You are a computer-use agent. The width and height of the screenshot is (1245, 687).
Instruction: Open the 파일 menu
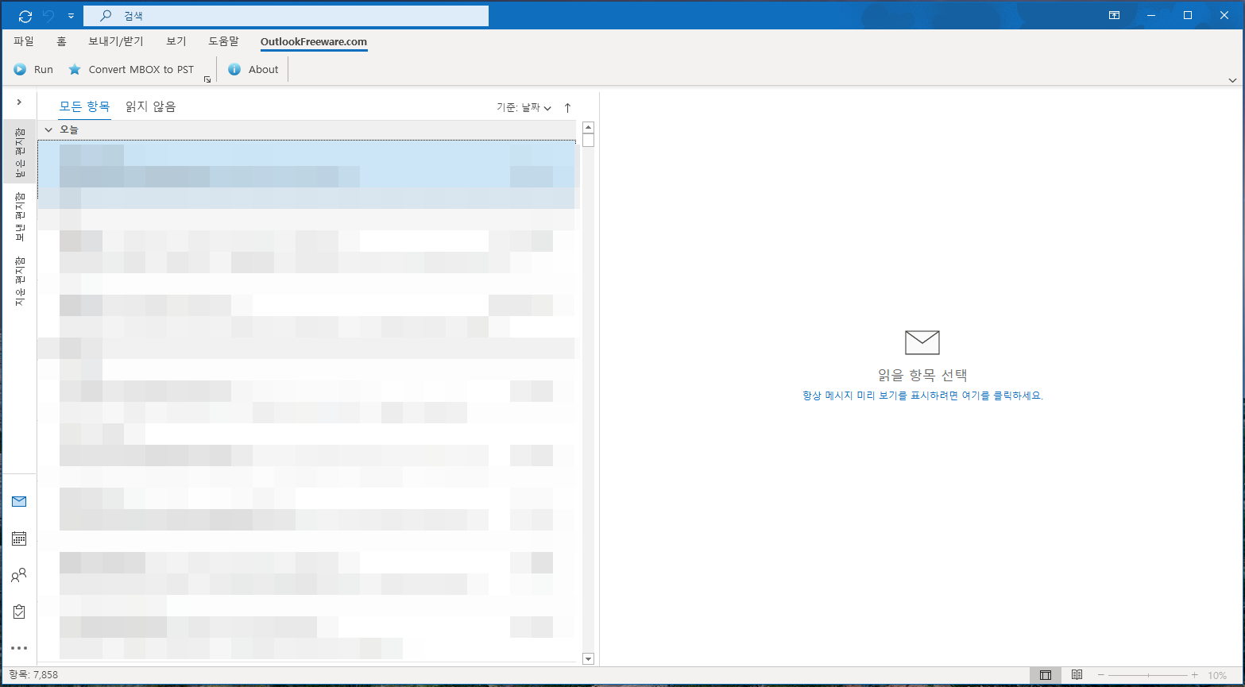(23, 41)
